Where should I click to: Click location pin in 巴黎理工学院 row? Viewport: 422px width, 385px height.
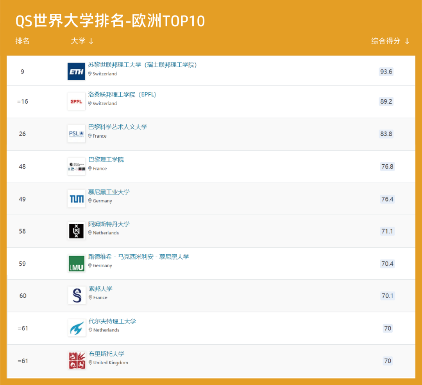pyautogui.click(x=90, y=168)
